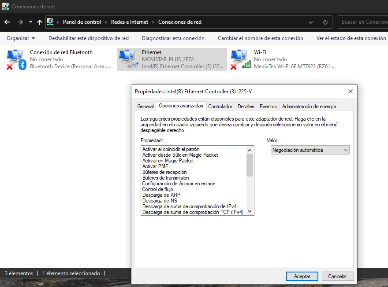This screenshot has height=287, width=388.
Task: Switch to the Controlador tab
Action: (220, 106)
